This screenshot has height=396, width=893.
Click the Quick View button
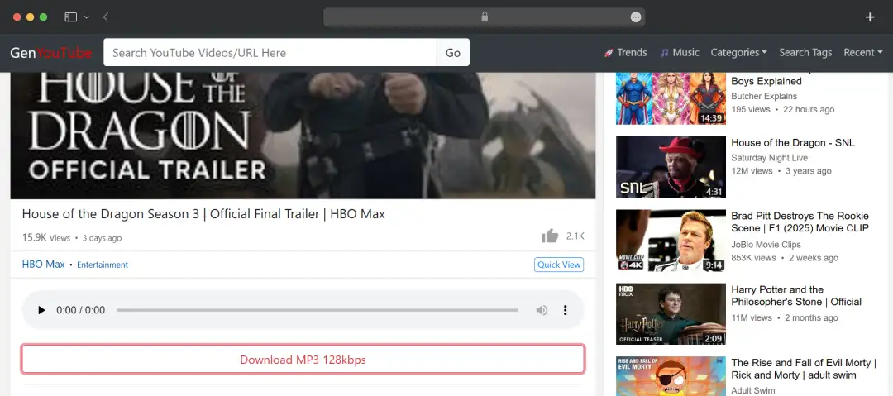click(559, 265)
